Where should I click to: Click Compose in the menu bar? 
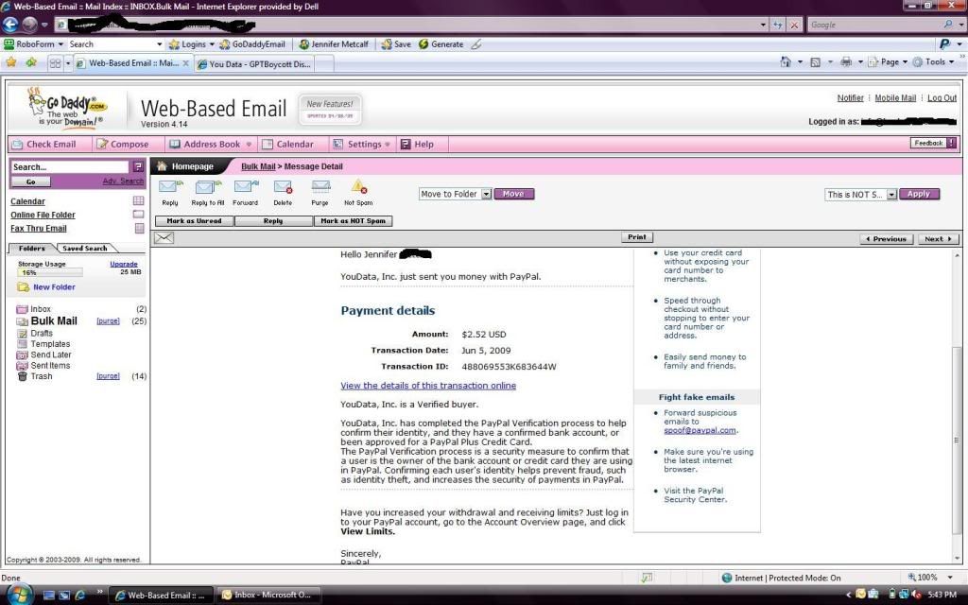pos(122,144)
